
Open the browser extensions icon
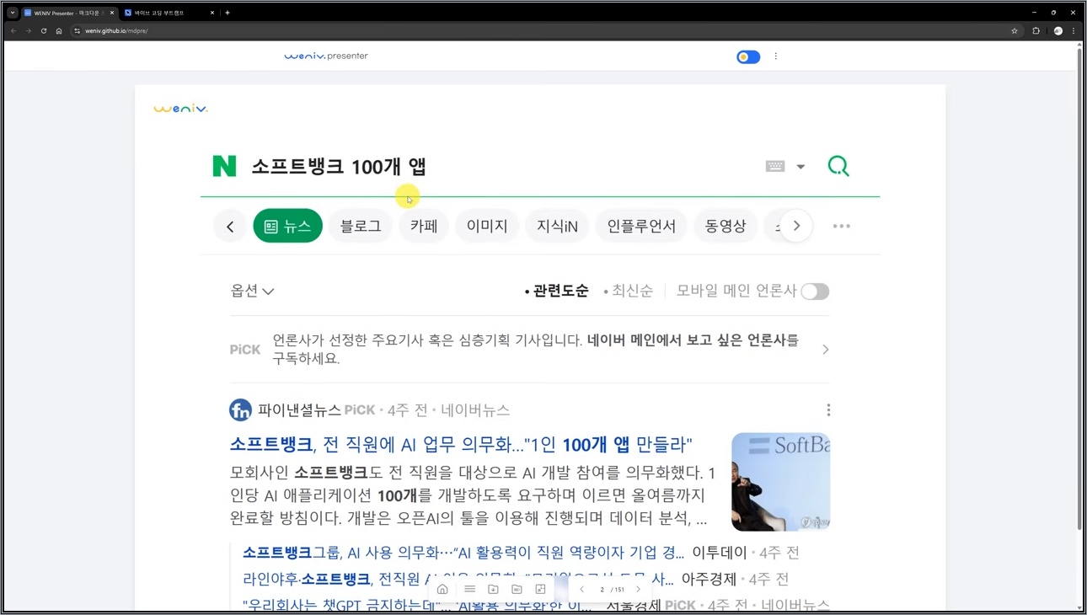(x=1036, y=31)
